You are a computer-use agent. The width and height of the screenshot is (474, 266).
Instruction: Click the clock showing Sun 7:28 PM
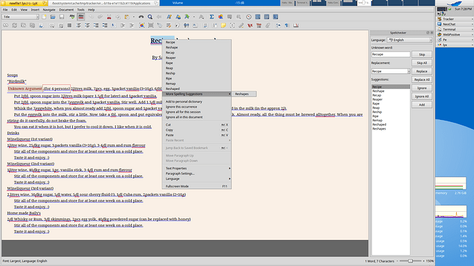(x=463, y=9)
